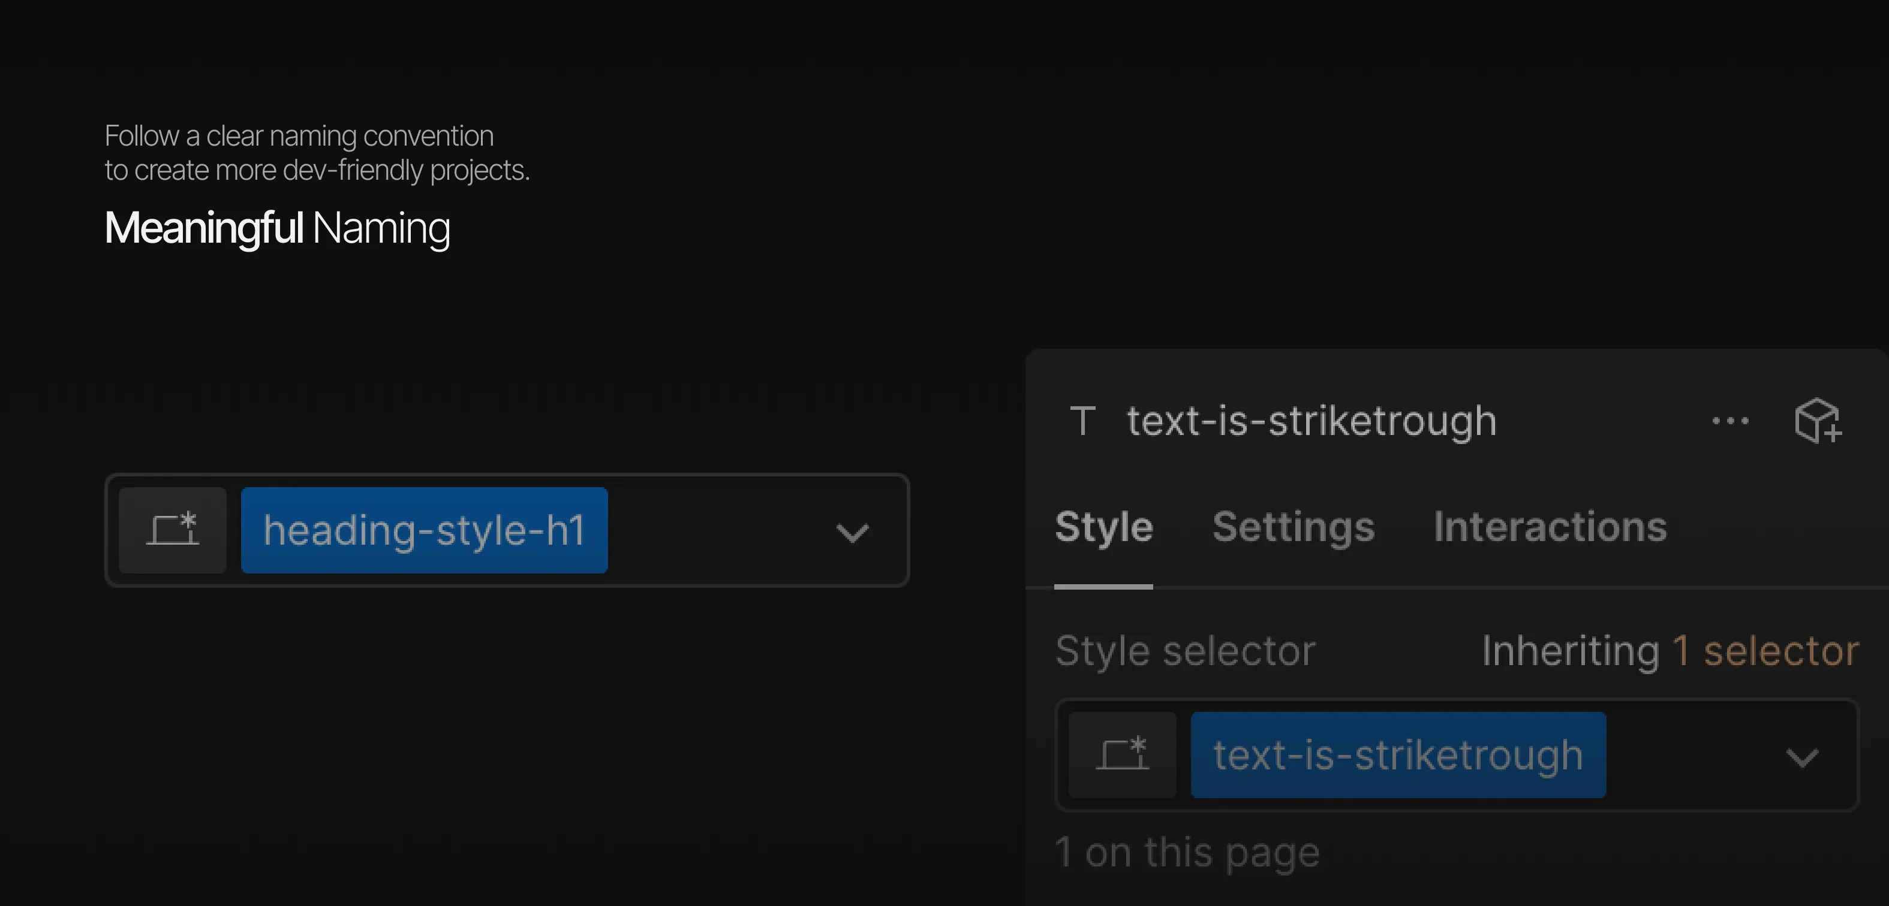The width and height of the screenshot is (1889, 906).
Task: Click the selector states icon beside heading-style-h1
Action: click(172, 530)
